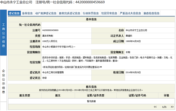
Task: Click the 中山市小榄镇永宁东宁路238号之一 address
Action: click(x=59, y=47)
